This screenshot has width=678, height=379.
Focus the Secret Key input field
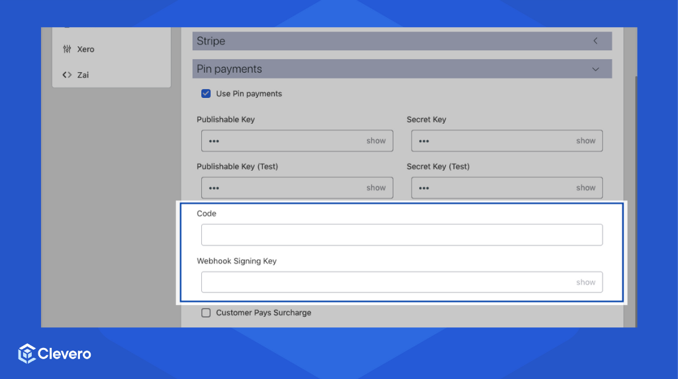click(x=507, y=141)
